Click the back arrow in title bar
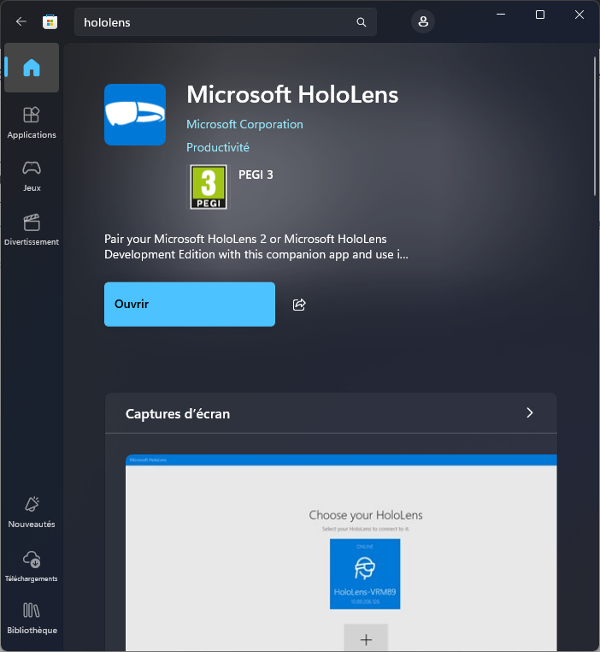The width and height of the screenshot is (600, 652). pos(21,22)
